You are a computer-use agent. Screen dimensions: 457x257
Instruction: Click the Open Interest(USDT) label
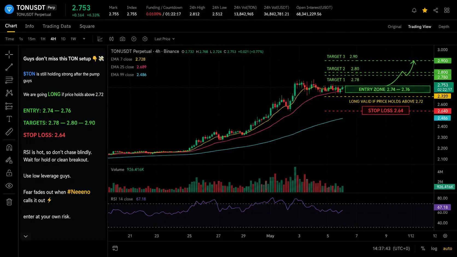point(314,8)
